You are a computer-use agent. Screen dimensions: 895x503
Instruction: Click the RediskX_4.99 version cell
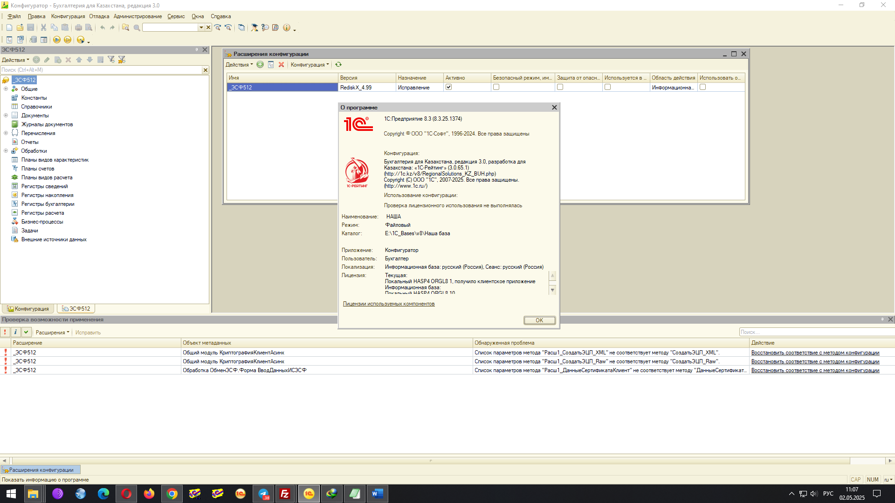(367, 88)
